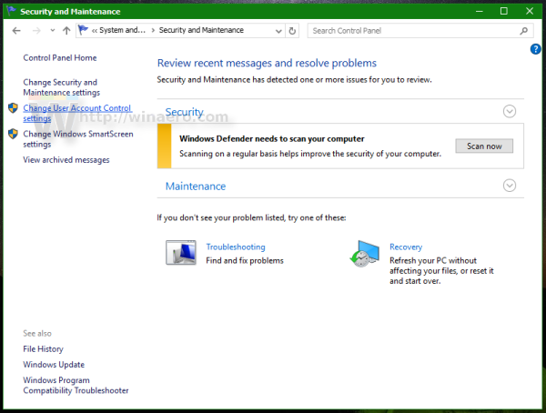Open Change Security and Maintenance settings

click(62, 87)
